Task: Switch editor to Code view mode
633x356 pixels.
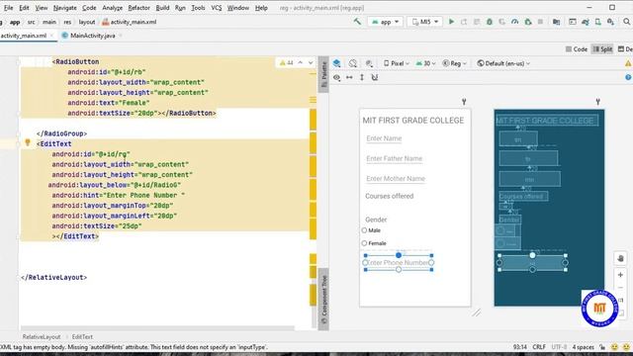Action: pos(576,49)
